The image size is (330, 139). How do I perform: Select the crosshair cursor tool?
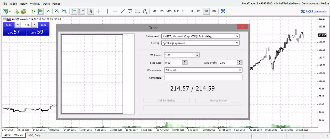[98, 11]
